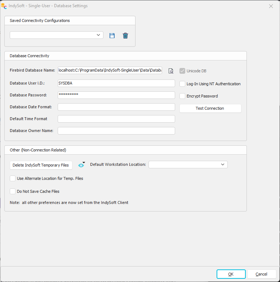
Task: Browse for Firebird database file icon
Action: click(171, 71)
